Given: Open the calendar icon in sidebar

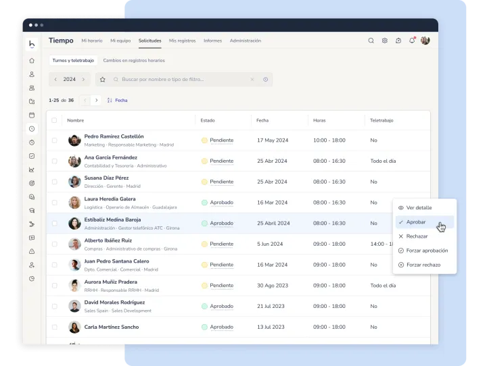Looking at the screenshot, I should click(32, 115).
